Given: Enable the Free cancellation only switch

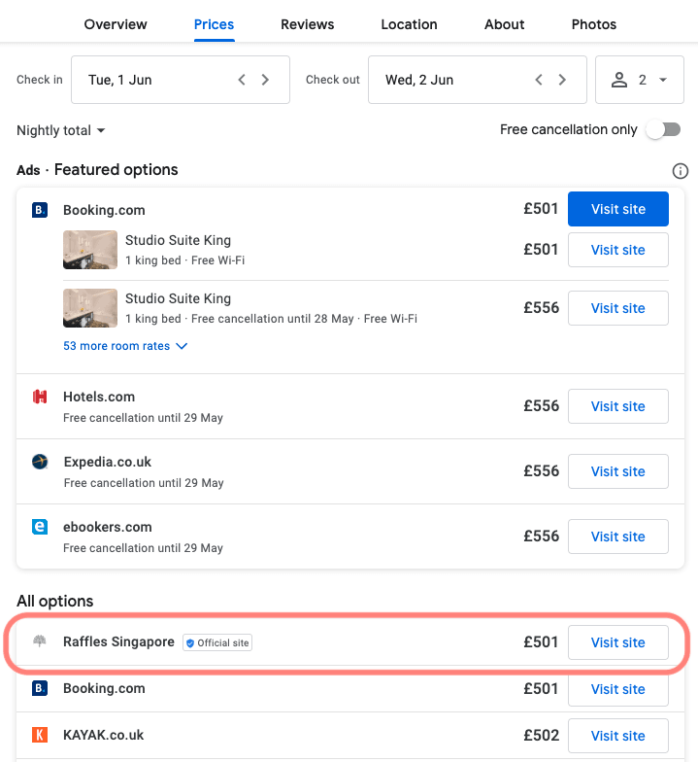Looking at the screenshot, I should (662, 130).
